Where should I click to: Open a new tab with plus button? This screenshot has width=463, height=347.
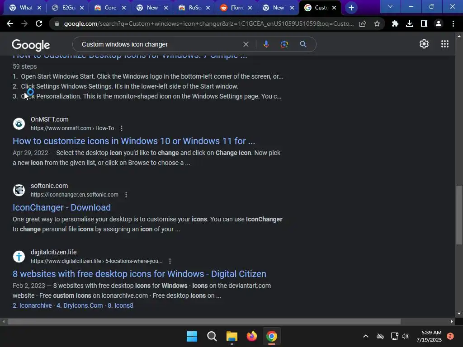tap(351, 8)
